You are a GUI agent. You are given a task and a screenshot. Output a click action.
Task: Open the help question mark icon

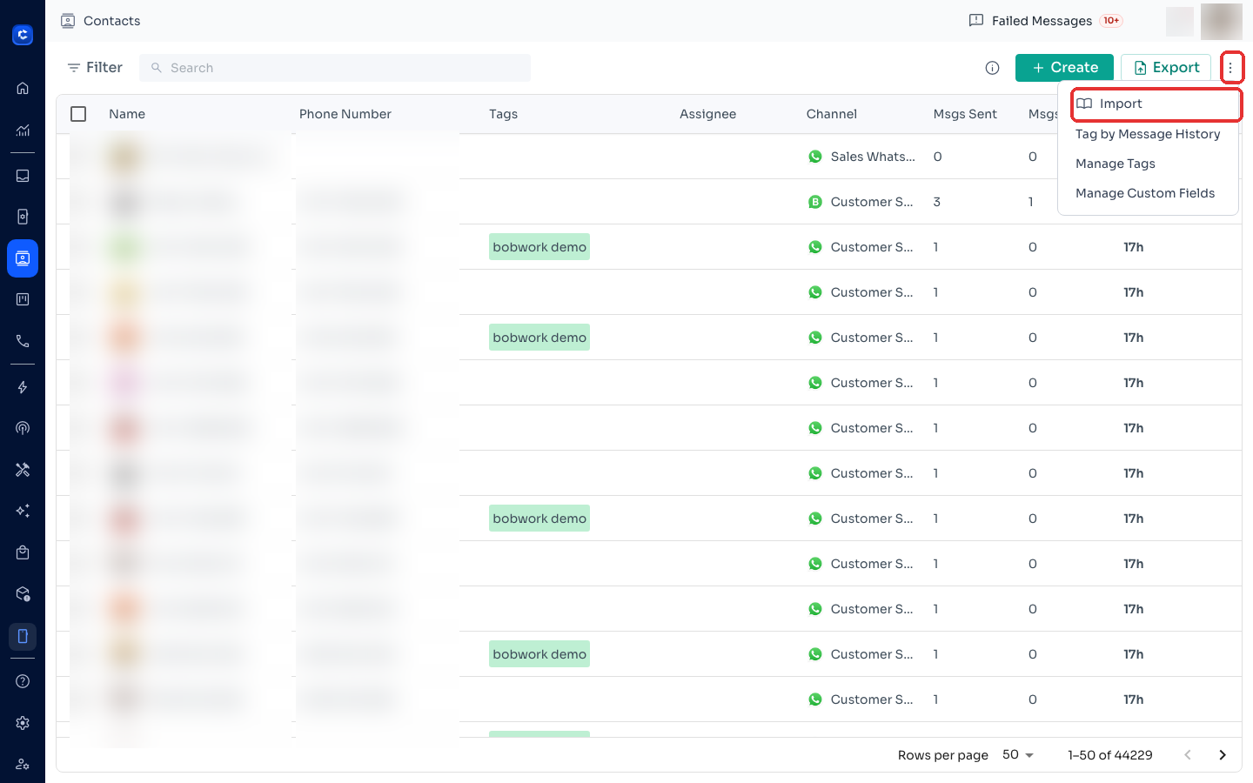pos(23,681)
